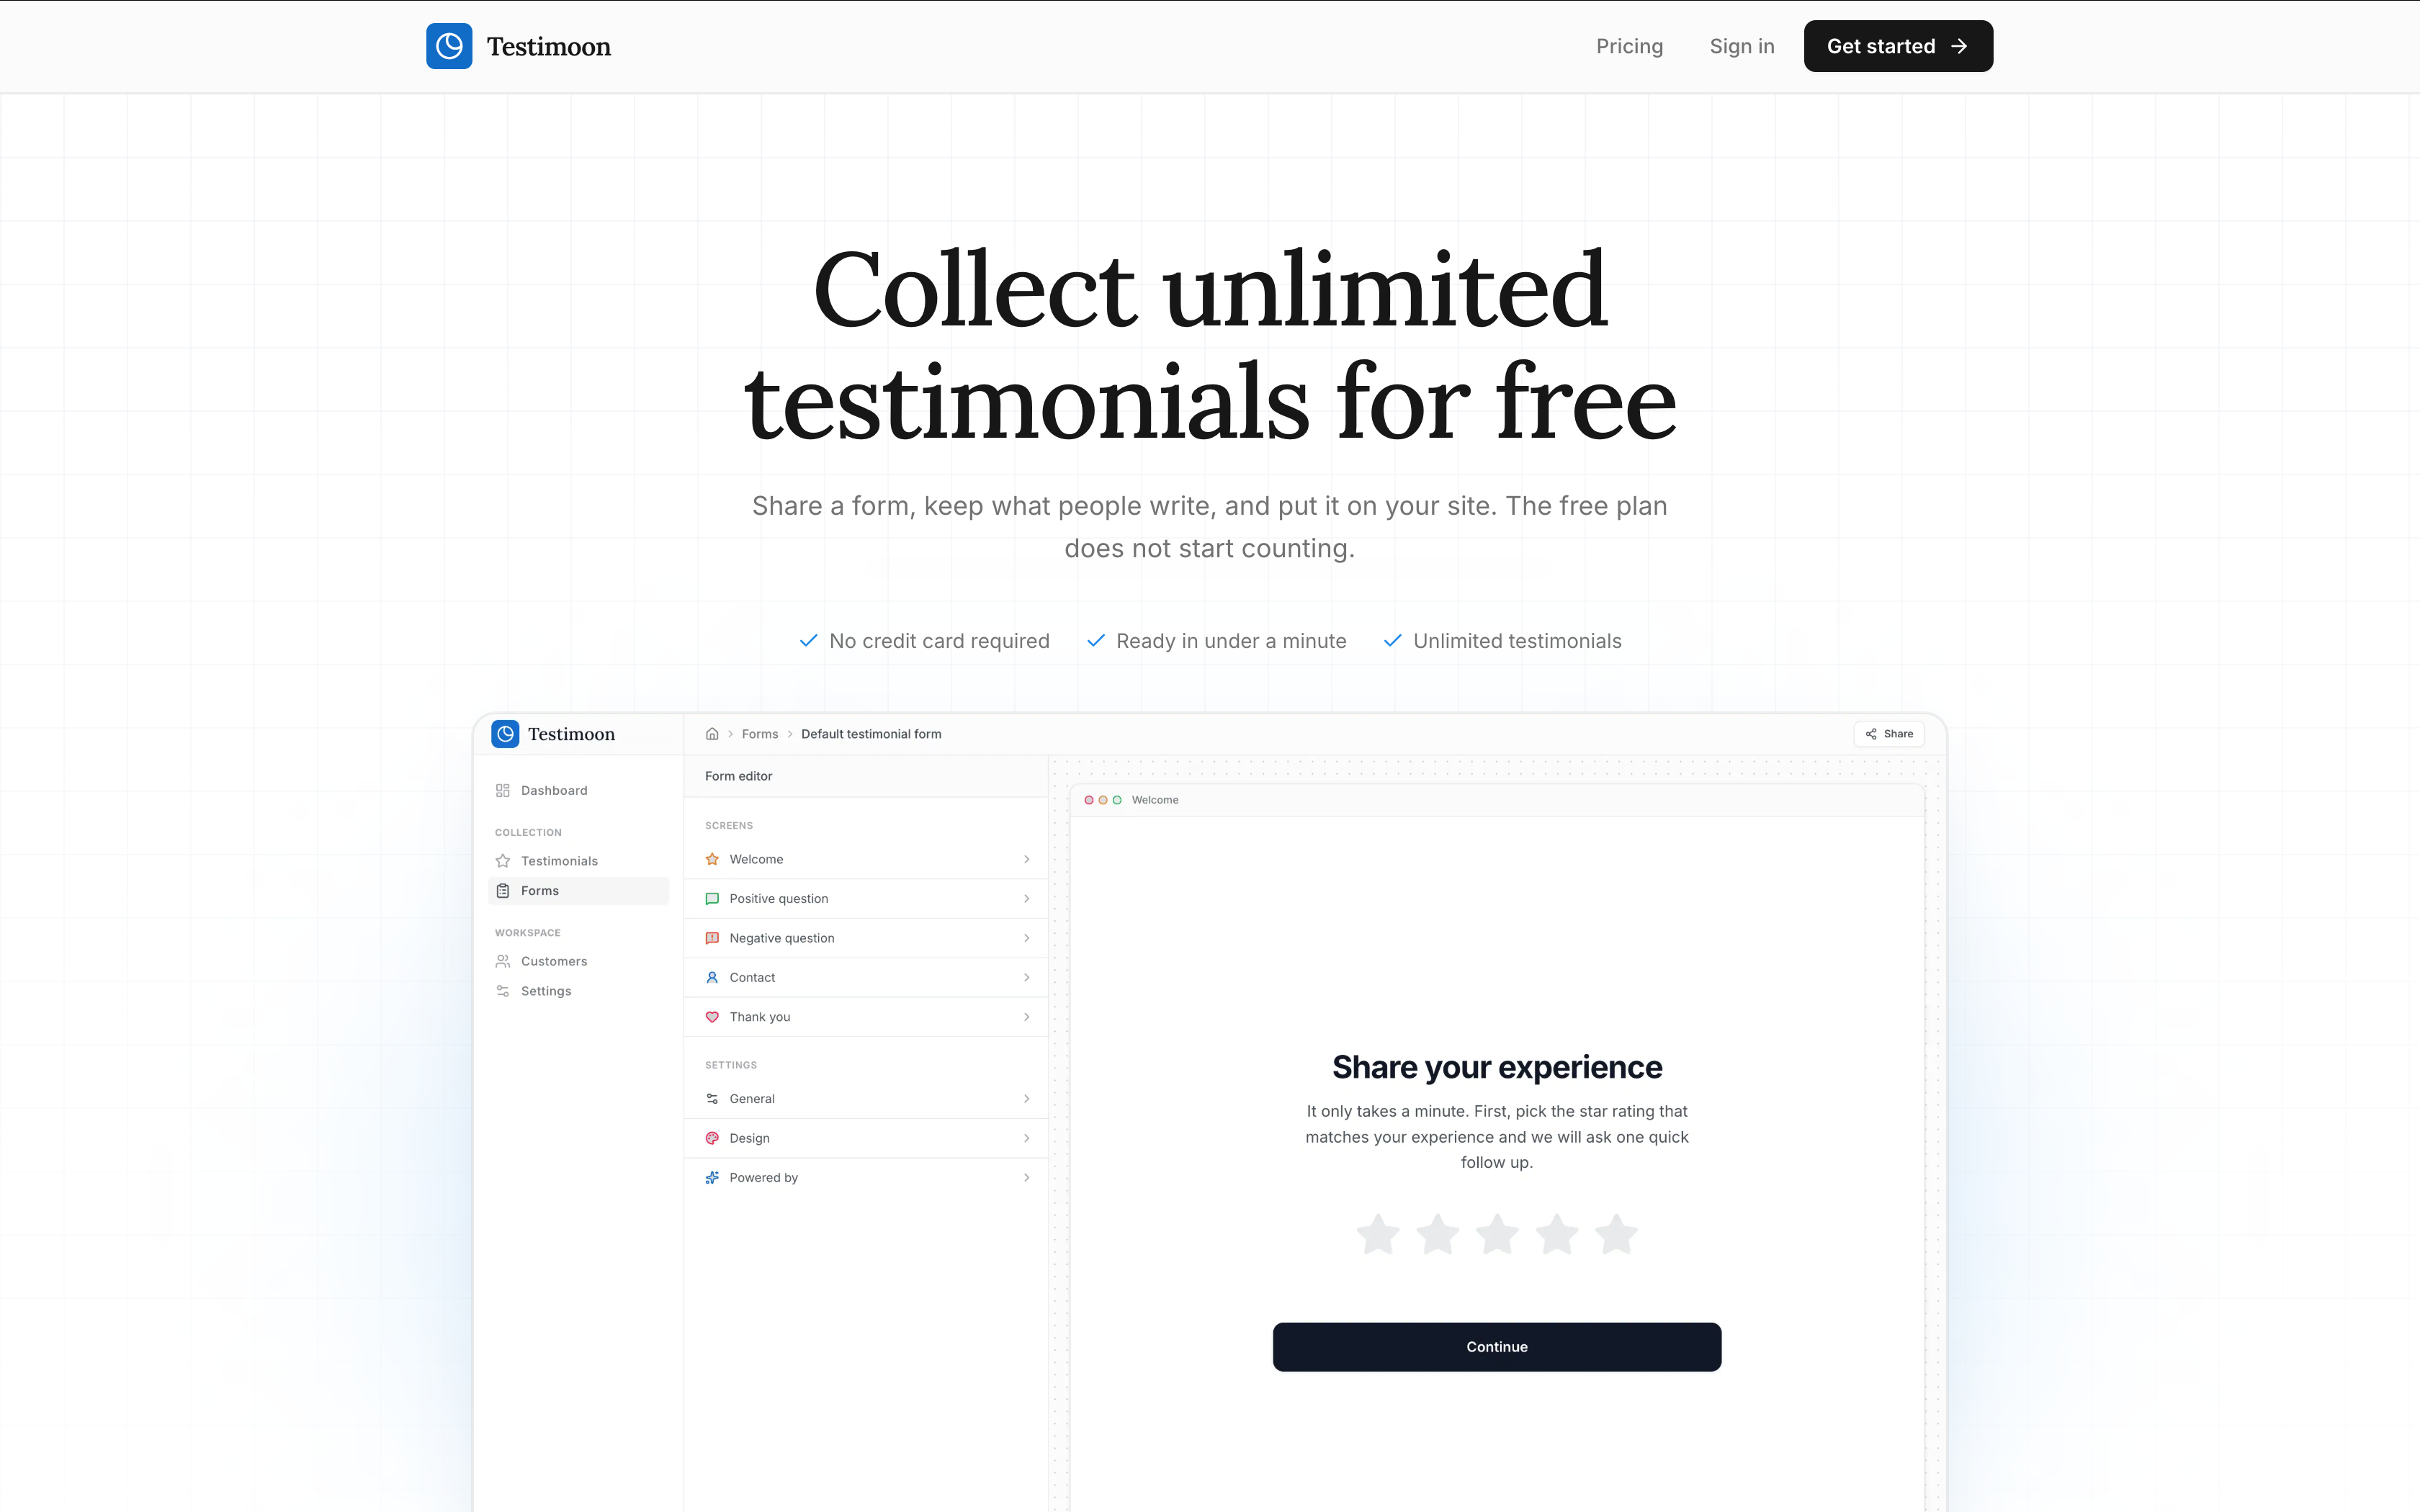Select Forms in the sidebar
Screen dimensions: 2420x1512
(578, 891)
